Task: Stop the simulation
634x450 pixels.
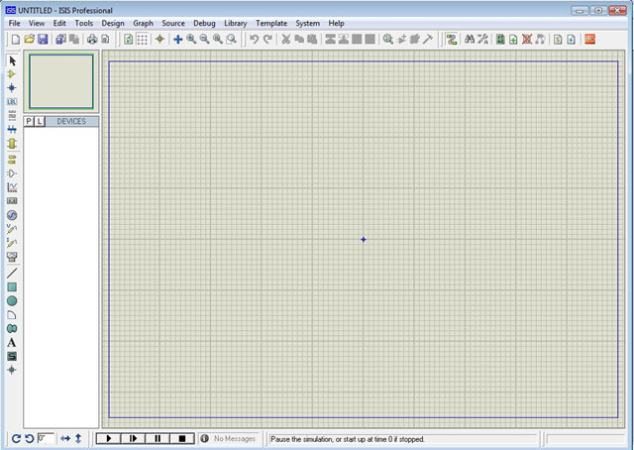Action: pos(182,438)
